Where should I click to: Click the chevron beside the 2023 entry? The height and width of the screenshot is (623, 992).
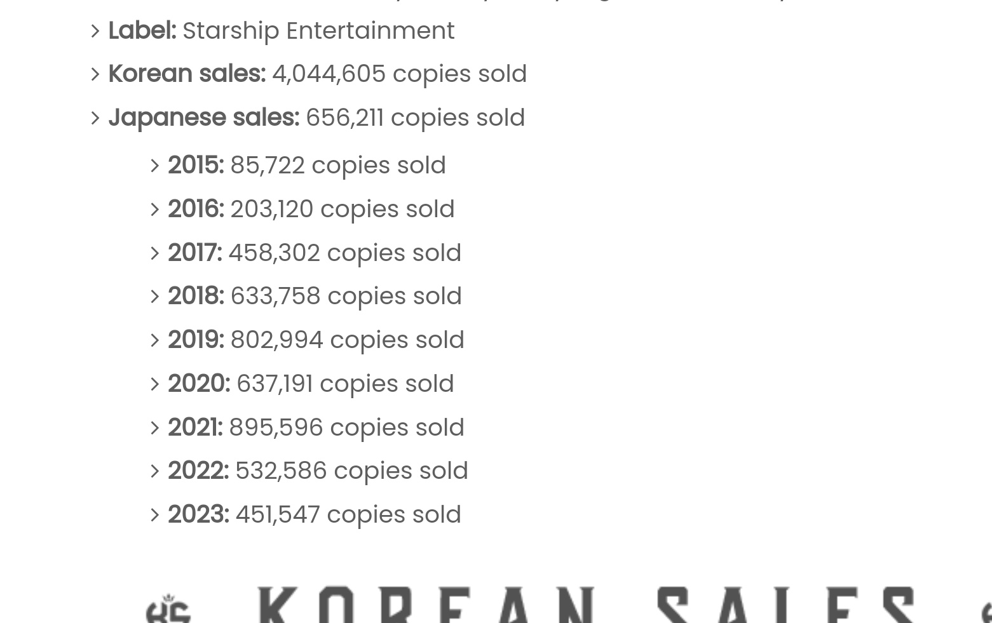click(154, 515)
